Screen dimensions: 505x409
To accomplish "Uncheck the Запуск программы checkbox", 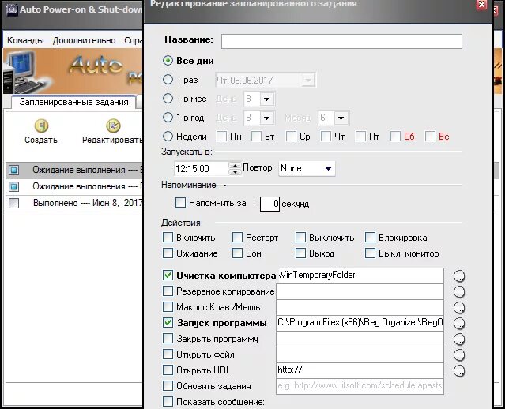I will click(x=168, y=322).
